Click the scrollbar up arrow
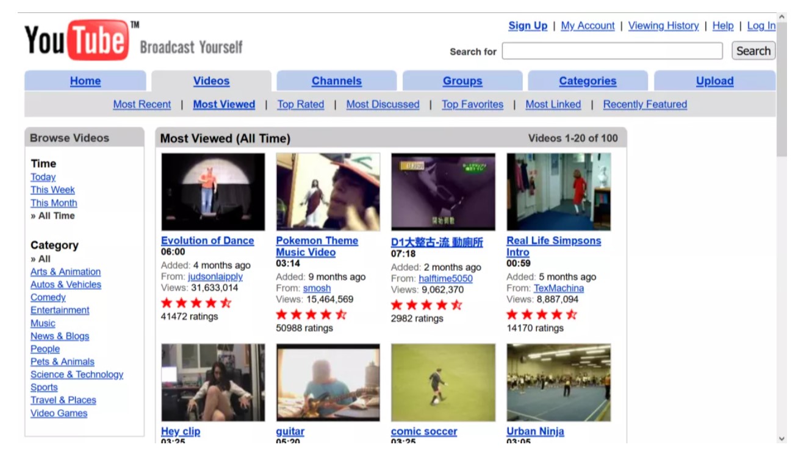Screen dimensions: 798x464 [x=782, y=18]
